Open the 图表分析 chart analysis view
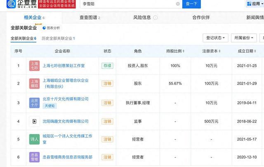Screen dimensions: 264x167 coord(51,28)
